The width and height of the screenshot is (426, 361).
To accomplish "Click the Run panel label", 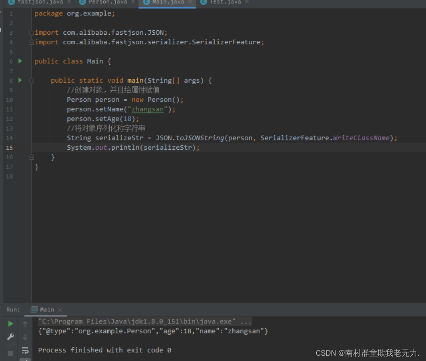I will (x=13, y=310).
